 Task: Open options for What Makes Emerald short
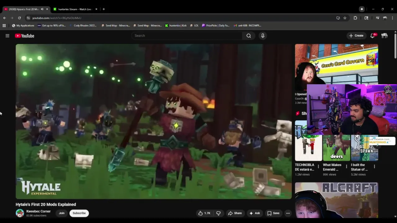pyautogui.click(x=346, y=167)
